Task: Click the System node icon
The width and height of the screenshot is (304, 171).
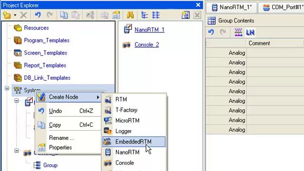Action: 18,90
